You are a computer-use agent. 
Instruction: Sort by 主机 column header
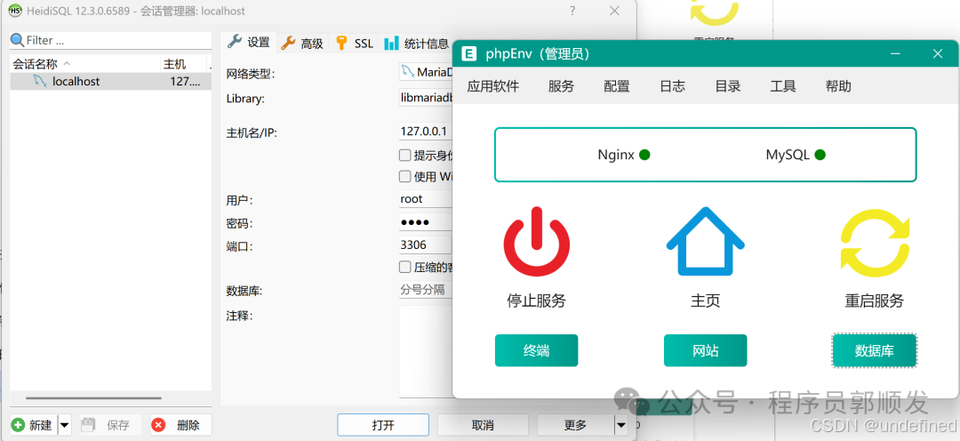click(x=184, y=64)
